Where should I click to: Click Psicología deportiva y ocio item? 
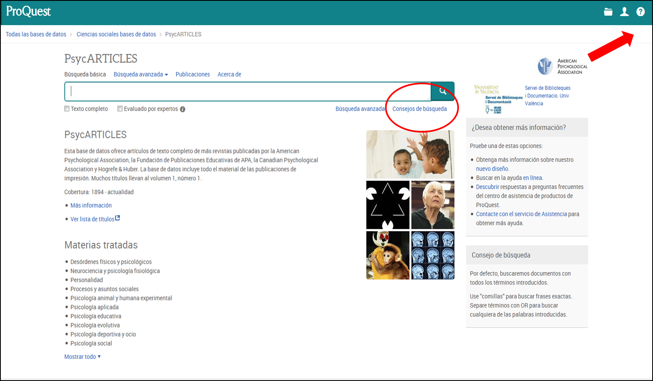[x=103, y=334]
